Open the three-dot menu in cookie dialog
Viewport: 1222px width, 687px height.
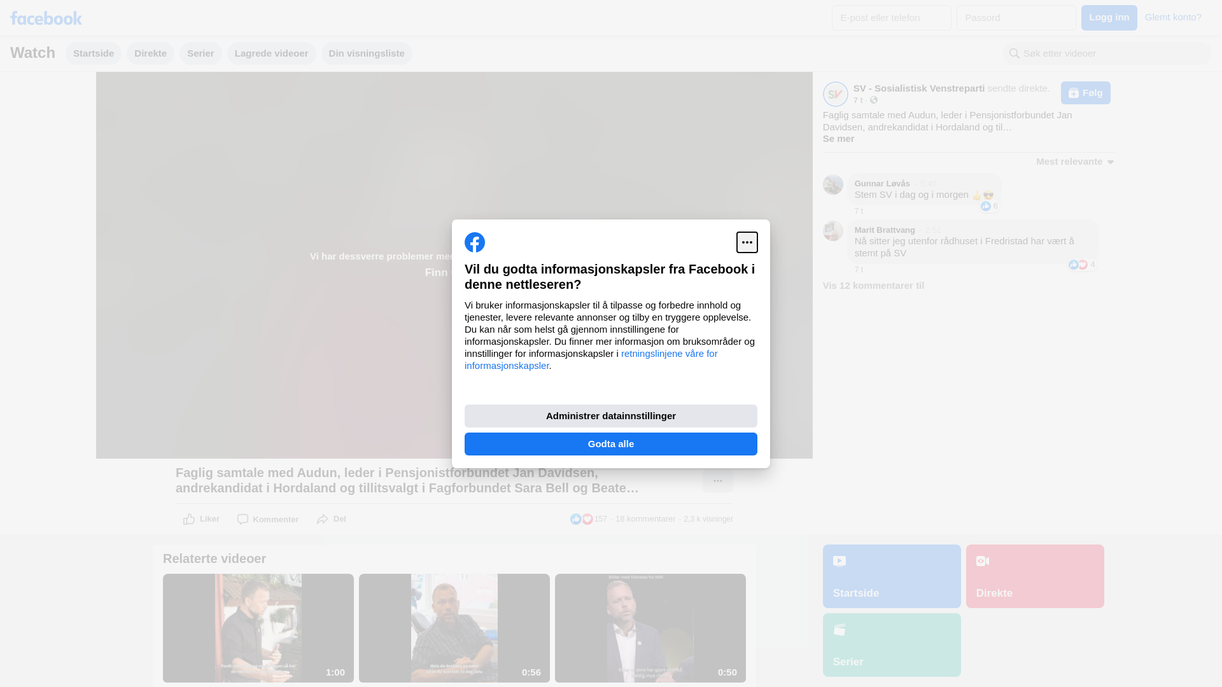click(747, 242)
